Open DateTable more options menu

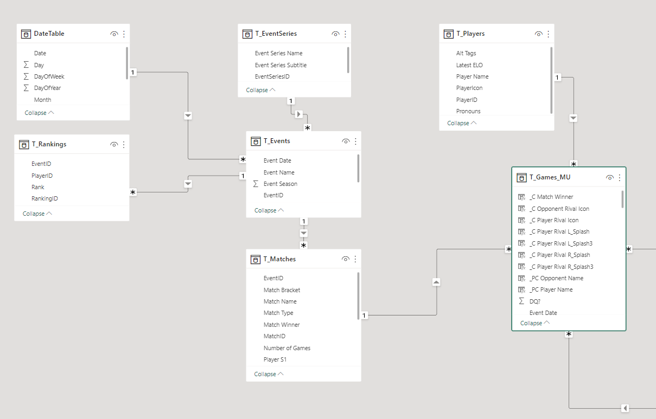coord(124,34)
